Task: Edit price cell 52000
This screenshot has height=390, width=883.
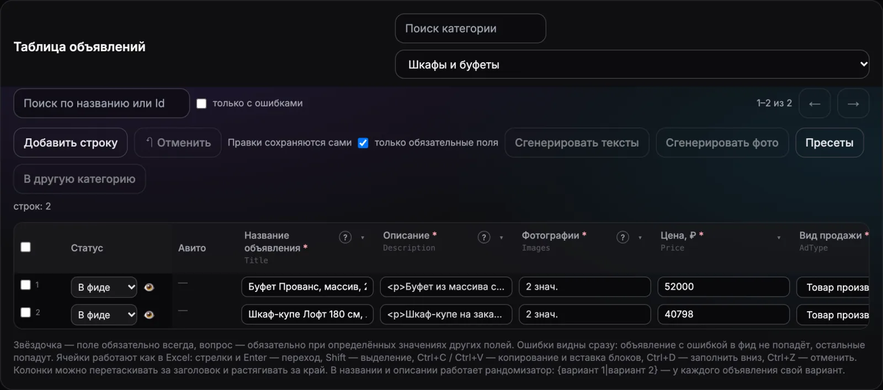Action: tap(724, 287)
